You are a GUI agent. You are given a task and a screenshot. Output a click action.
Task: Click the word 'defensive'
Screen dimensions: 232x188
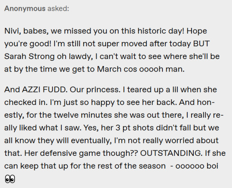58,153
